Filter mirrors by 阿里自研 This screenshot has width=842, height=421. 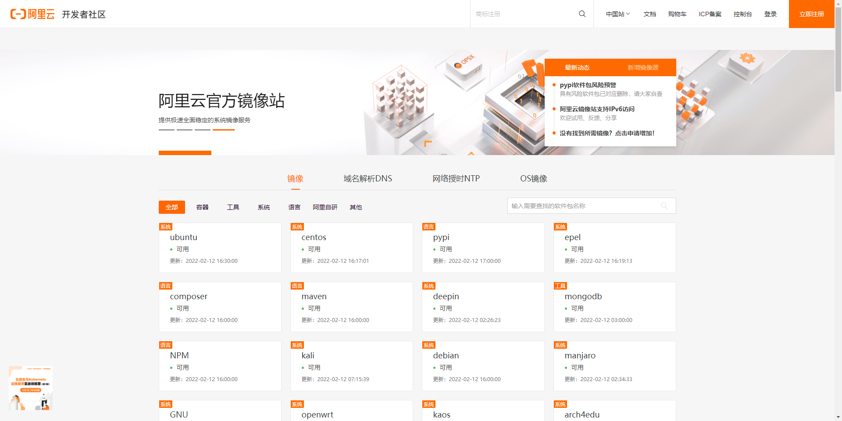pos(325,207)
